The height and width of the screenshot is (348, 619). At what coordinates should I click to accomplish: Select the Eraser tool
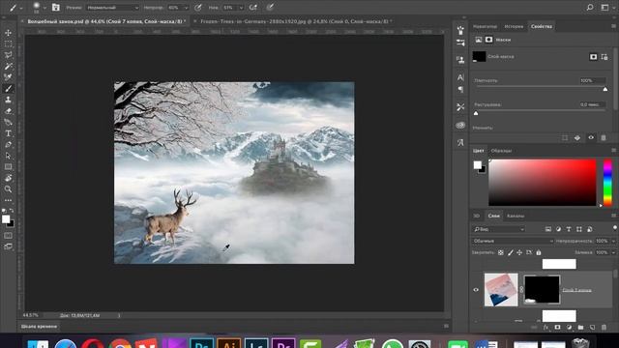click(8, 111)
